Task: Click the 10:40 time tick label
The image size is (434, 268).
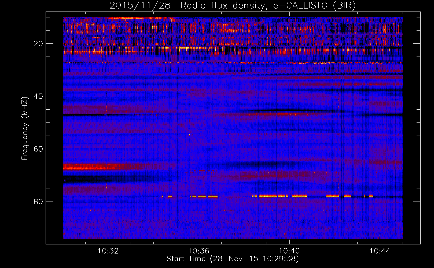Action: tap(289, 251)
